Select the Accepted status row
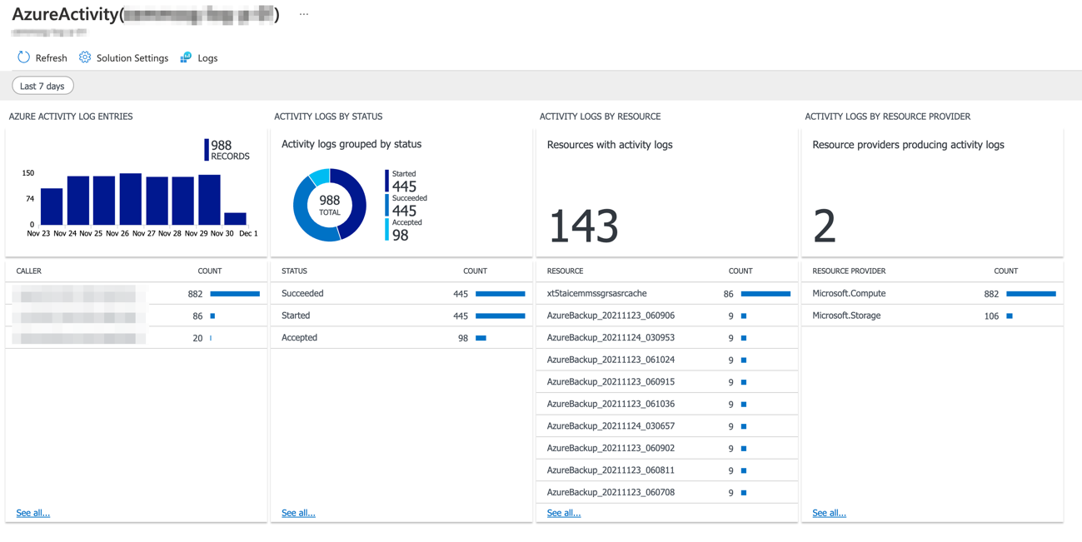The height and width of the screenshot is (542, 1082). 401,338
